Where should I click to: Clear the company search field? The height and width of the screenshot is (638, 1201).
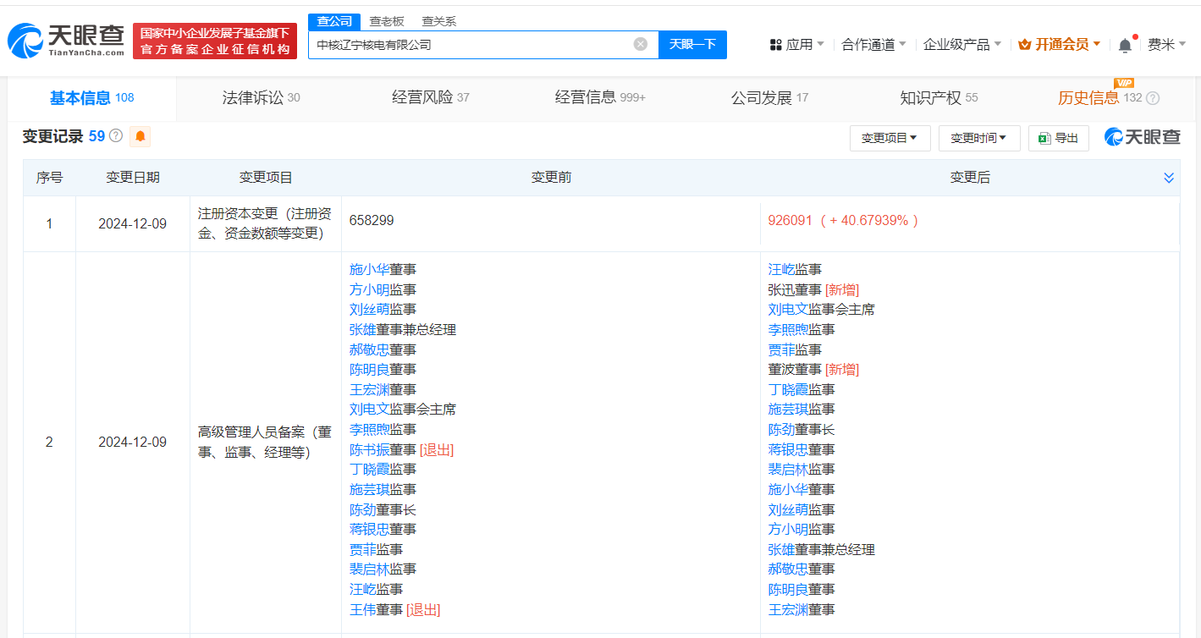(x=641, y=44)
